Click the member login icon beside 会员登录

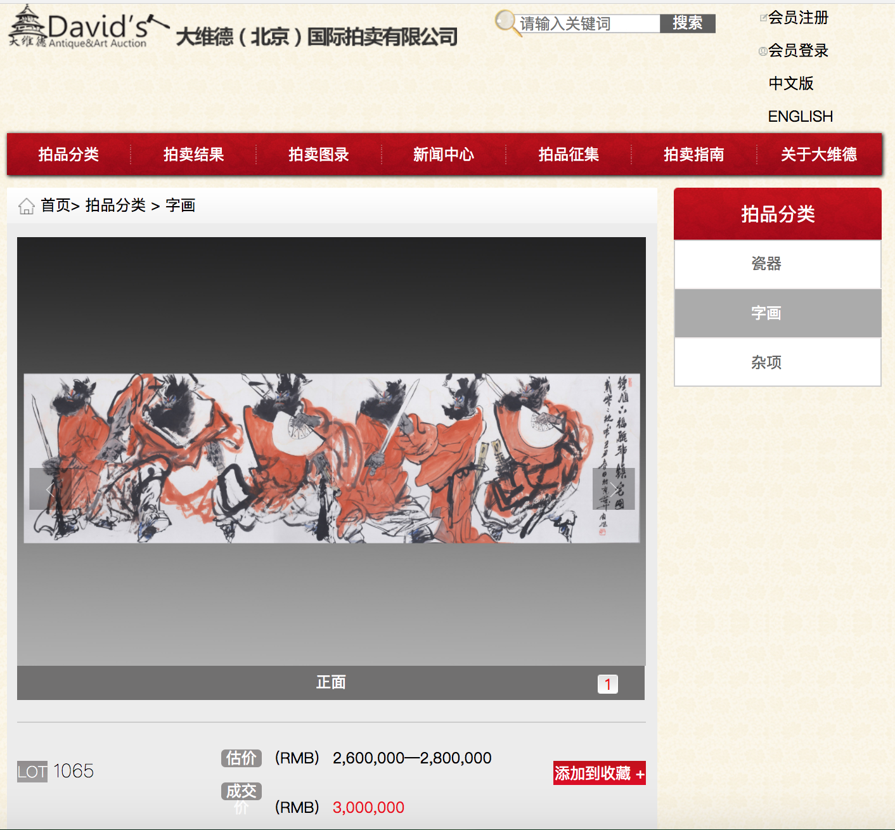click(763, 51)
